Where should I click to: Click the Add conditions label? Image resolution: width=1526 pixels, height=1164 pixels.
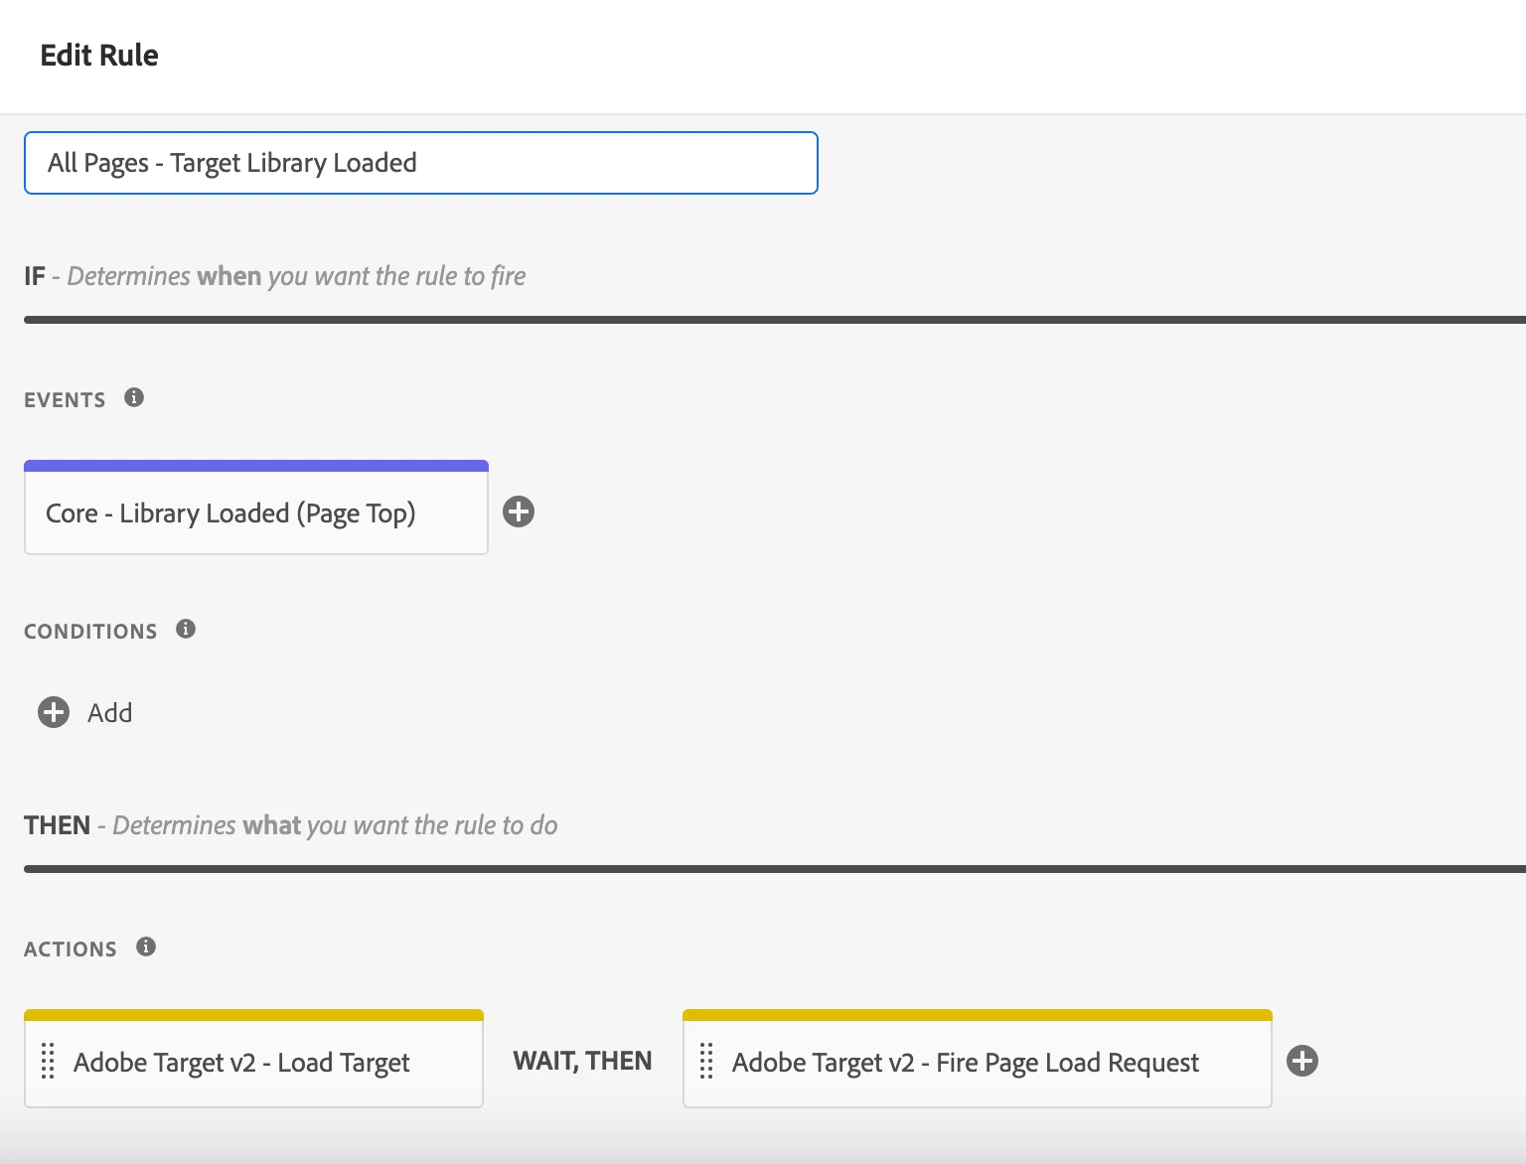(109, 713)
